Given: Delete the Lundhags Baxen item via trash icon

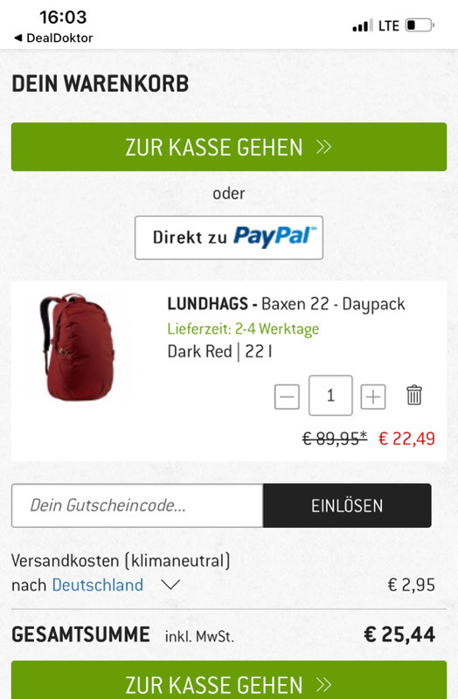Looking at the screenshot, I should click(x=413, y=396).
